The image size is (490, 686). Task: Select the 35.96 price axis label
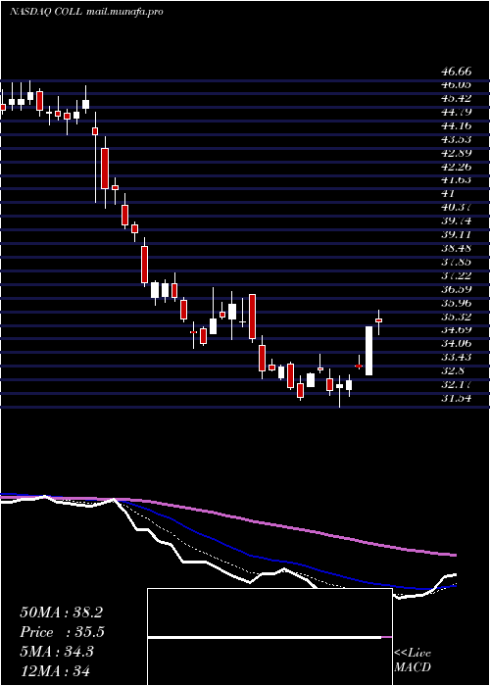click(x=456, y=303)
